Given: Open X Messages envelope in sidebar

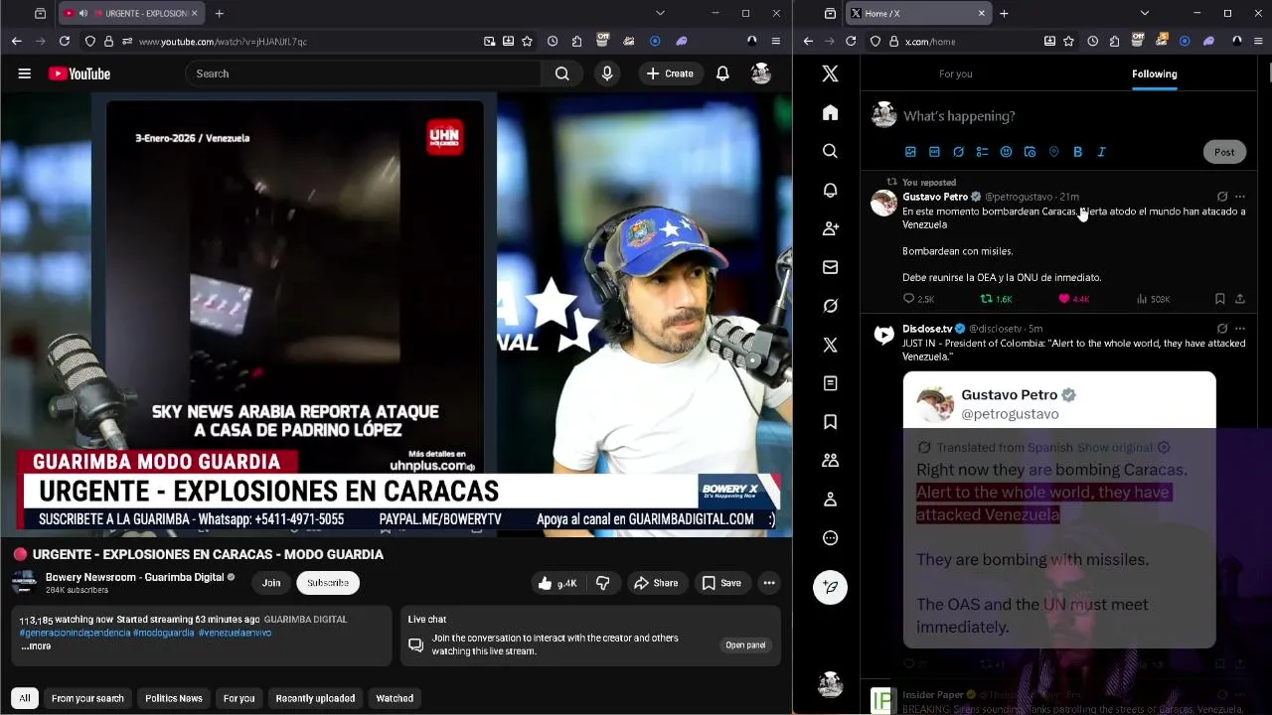Looking at the screenshot, I should coord(831,267).
